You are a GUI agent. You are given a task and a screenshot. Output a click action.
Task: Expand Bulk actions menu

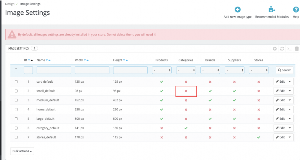(22, 151)
